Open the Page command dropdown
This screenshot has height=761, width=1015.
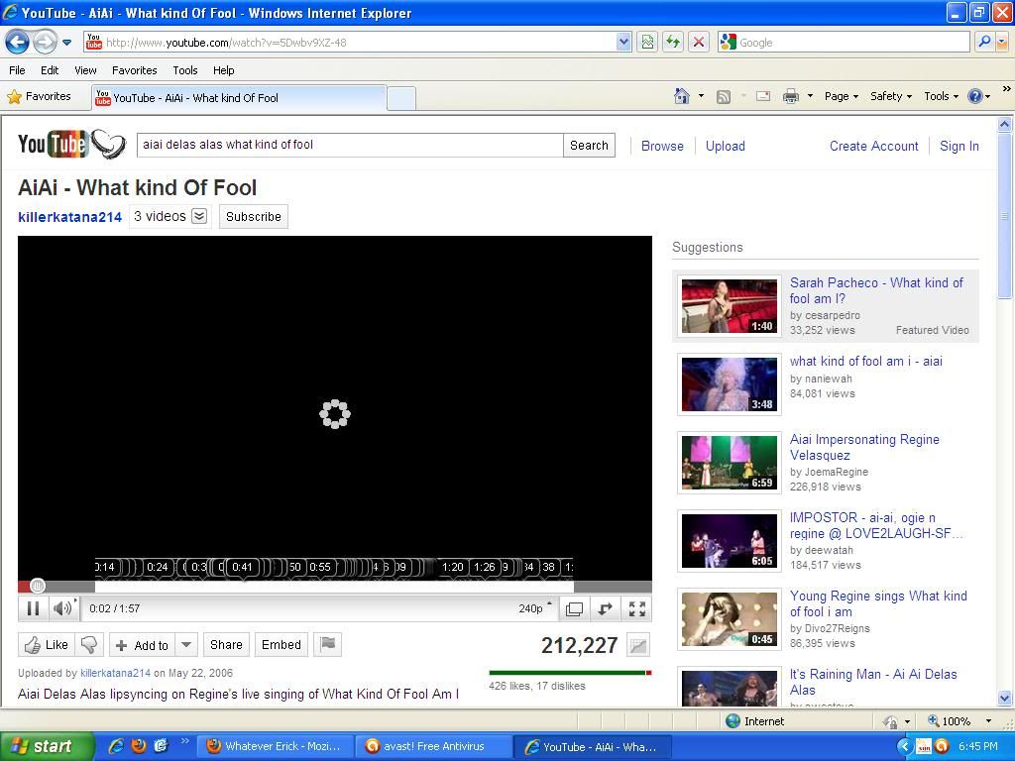point(841,96)
